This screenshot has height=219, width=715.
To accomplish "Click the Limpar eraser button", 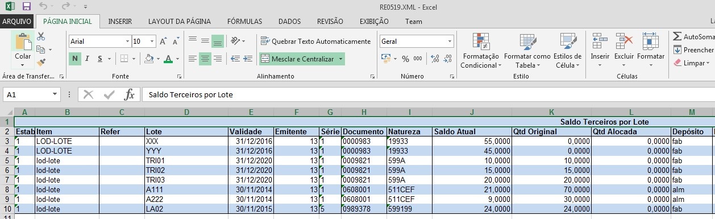I will 691,63.
